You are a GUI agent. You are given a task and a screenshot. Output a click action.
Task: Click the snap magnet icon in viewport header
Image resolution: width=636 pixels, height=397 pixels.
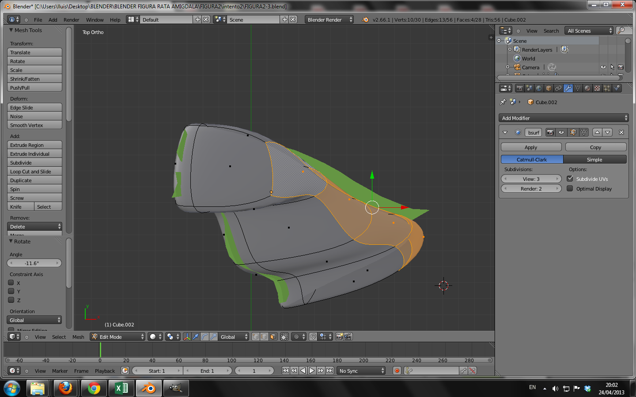pyautogui.click(x=313, y=337)
